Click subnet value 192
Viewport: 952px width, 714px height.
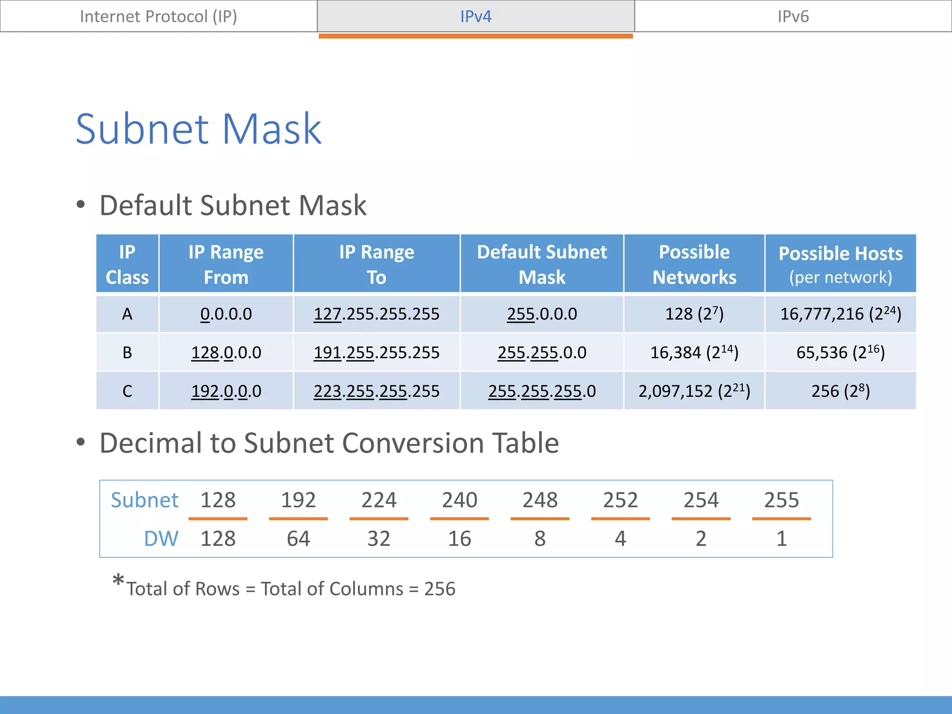tap(298, 500)
